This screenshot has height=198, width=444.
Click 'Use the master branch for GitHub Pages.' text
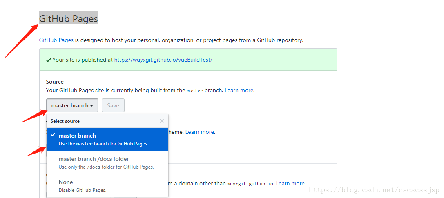click(103, 144)
